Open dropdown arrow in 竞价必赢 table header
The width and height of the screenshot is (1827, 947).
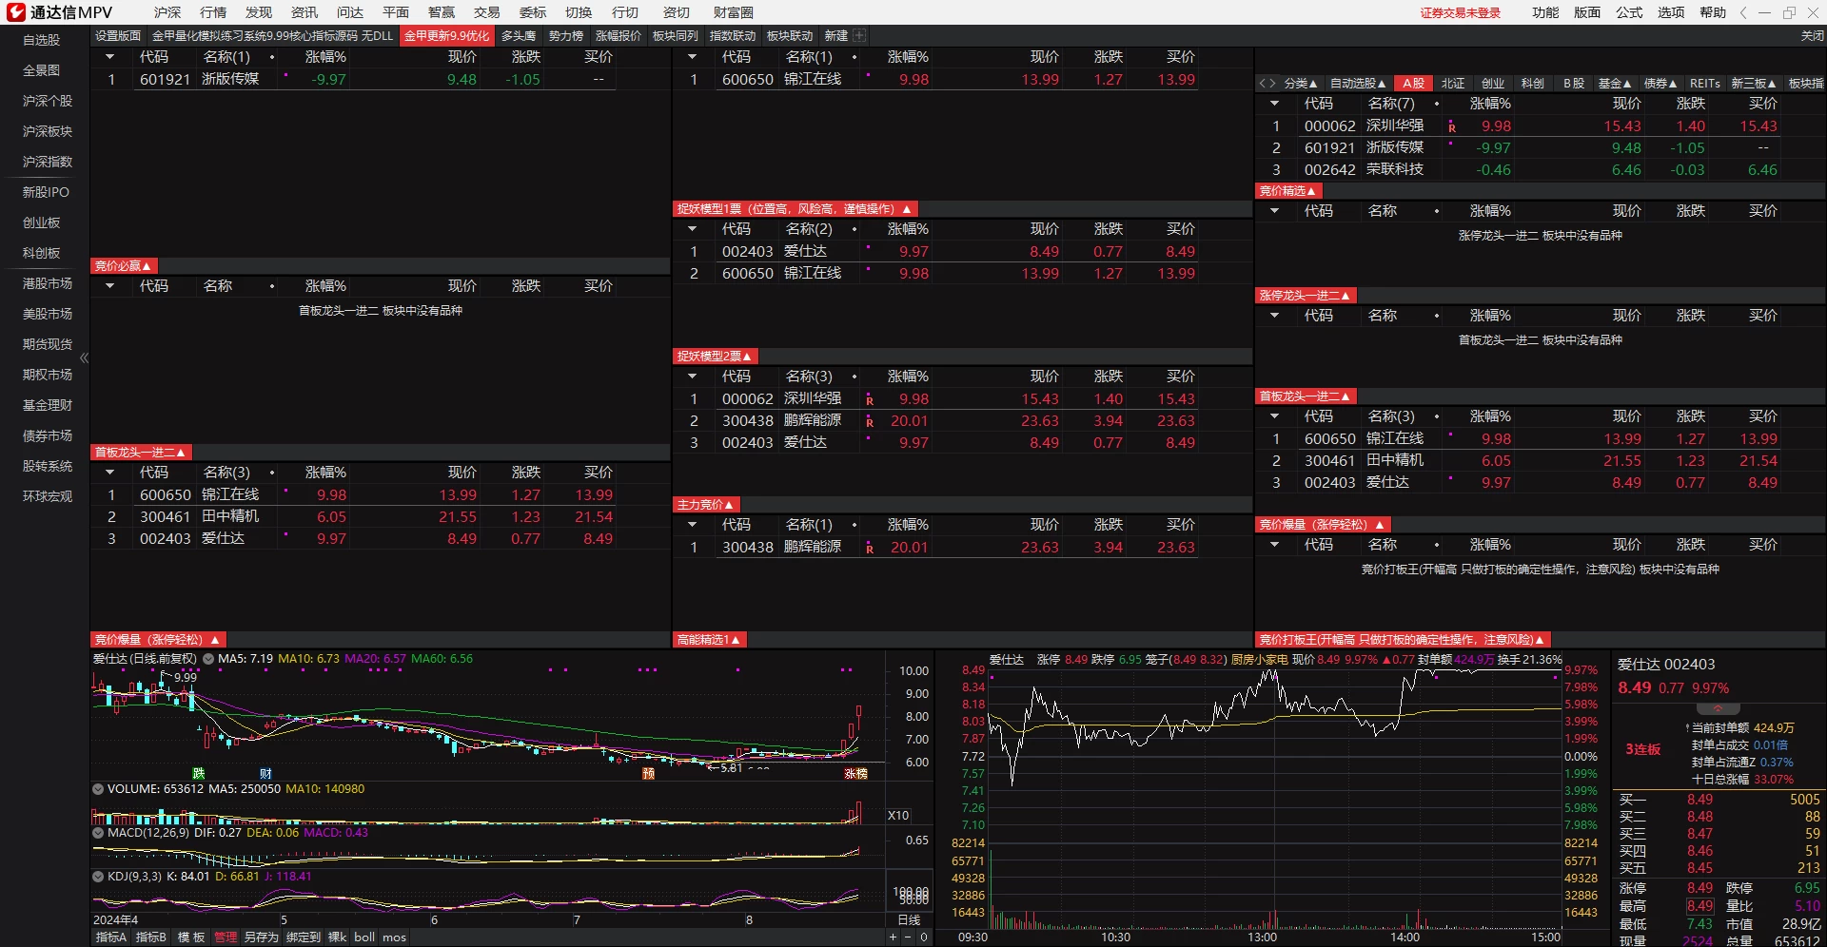pos(109,286)
